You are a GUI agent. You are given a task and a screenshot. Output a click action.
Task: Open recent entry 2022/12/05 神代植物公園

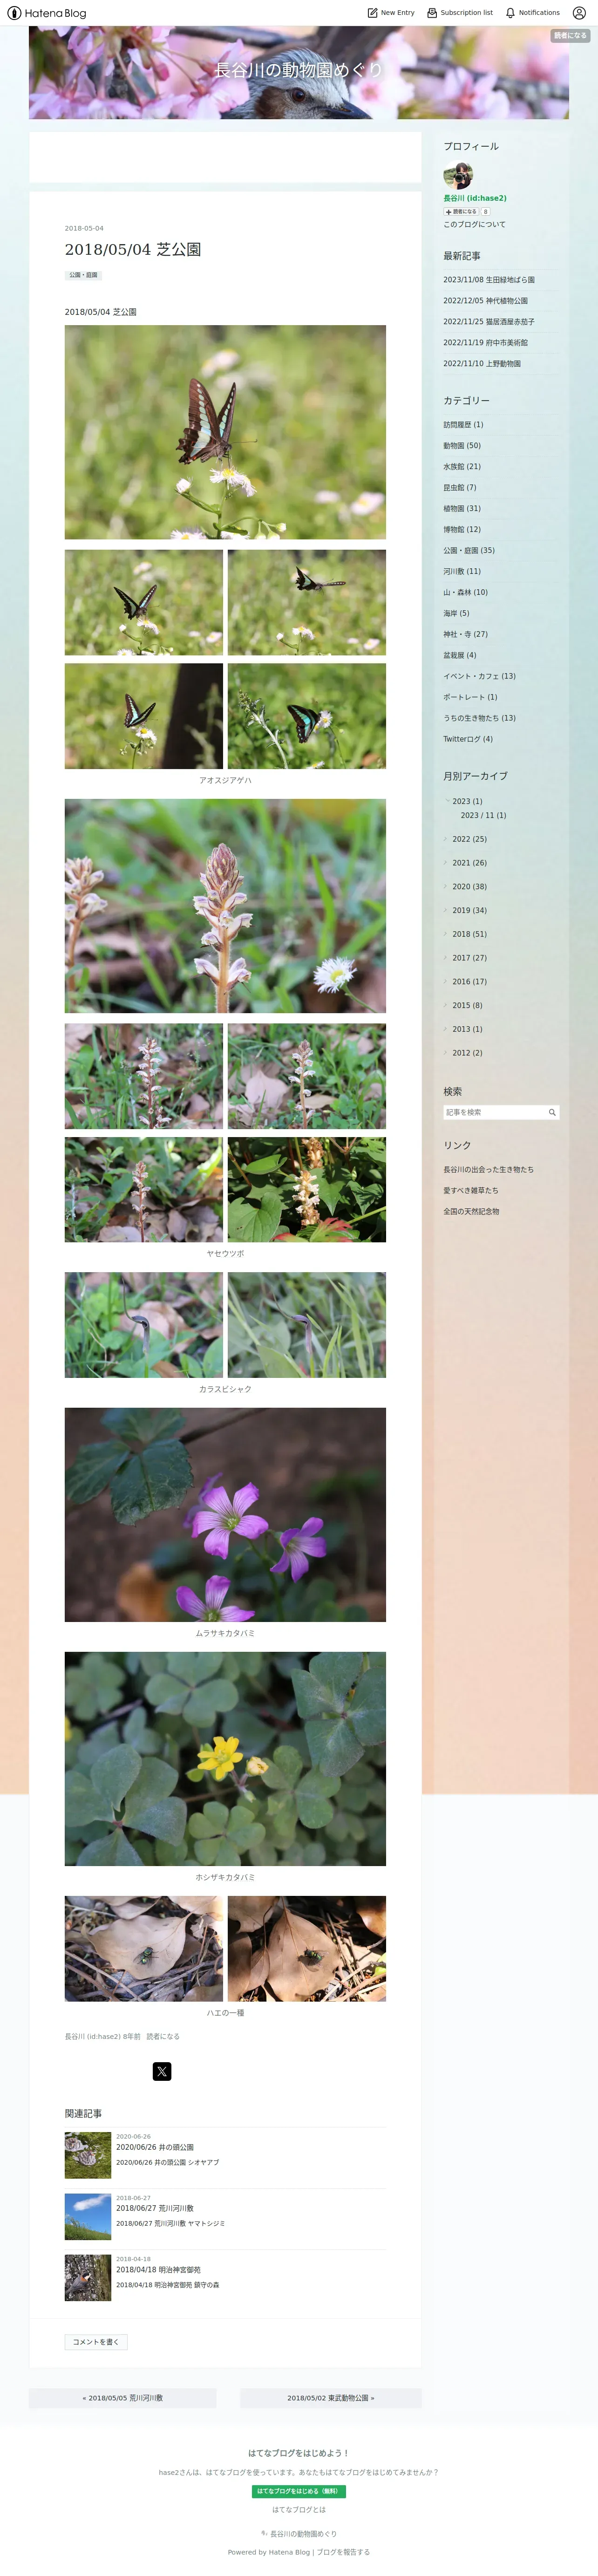(x=486, y=301)
